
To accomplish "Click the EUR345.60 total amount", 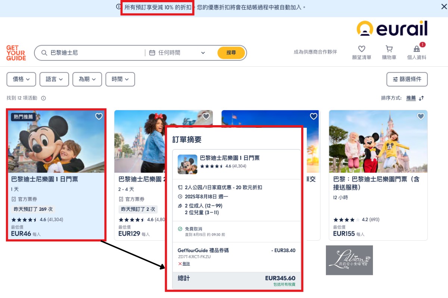I will click(x=280, y=278).
